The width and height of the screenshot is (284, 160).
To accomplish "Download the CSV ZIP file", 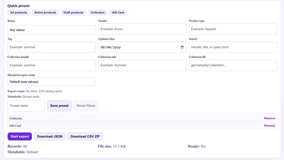I will (x=85, y=137).
